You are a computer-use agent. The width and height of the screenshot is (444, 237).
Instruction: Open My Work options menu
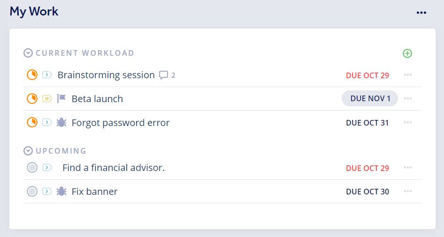421,13
